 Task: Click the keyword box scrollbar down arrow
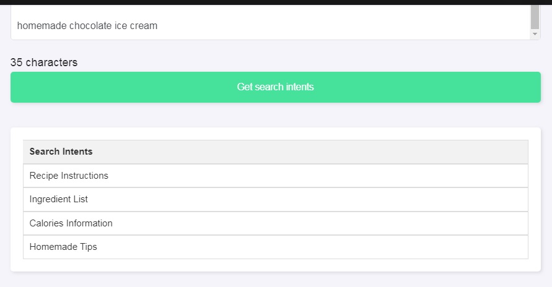535,35
